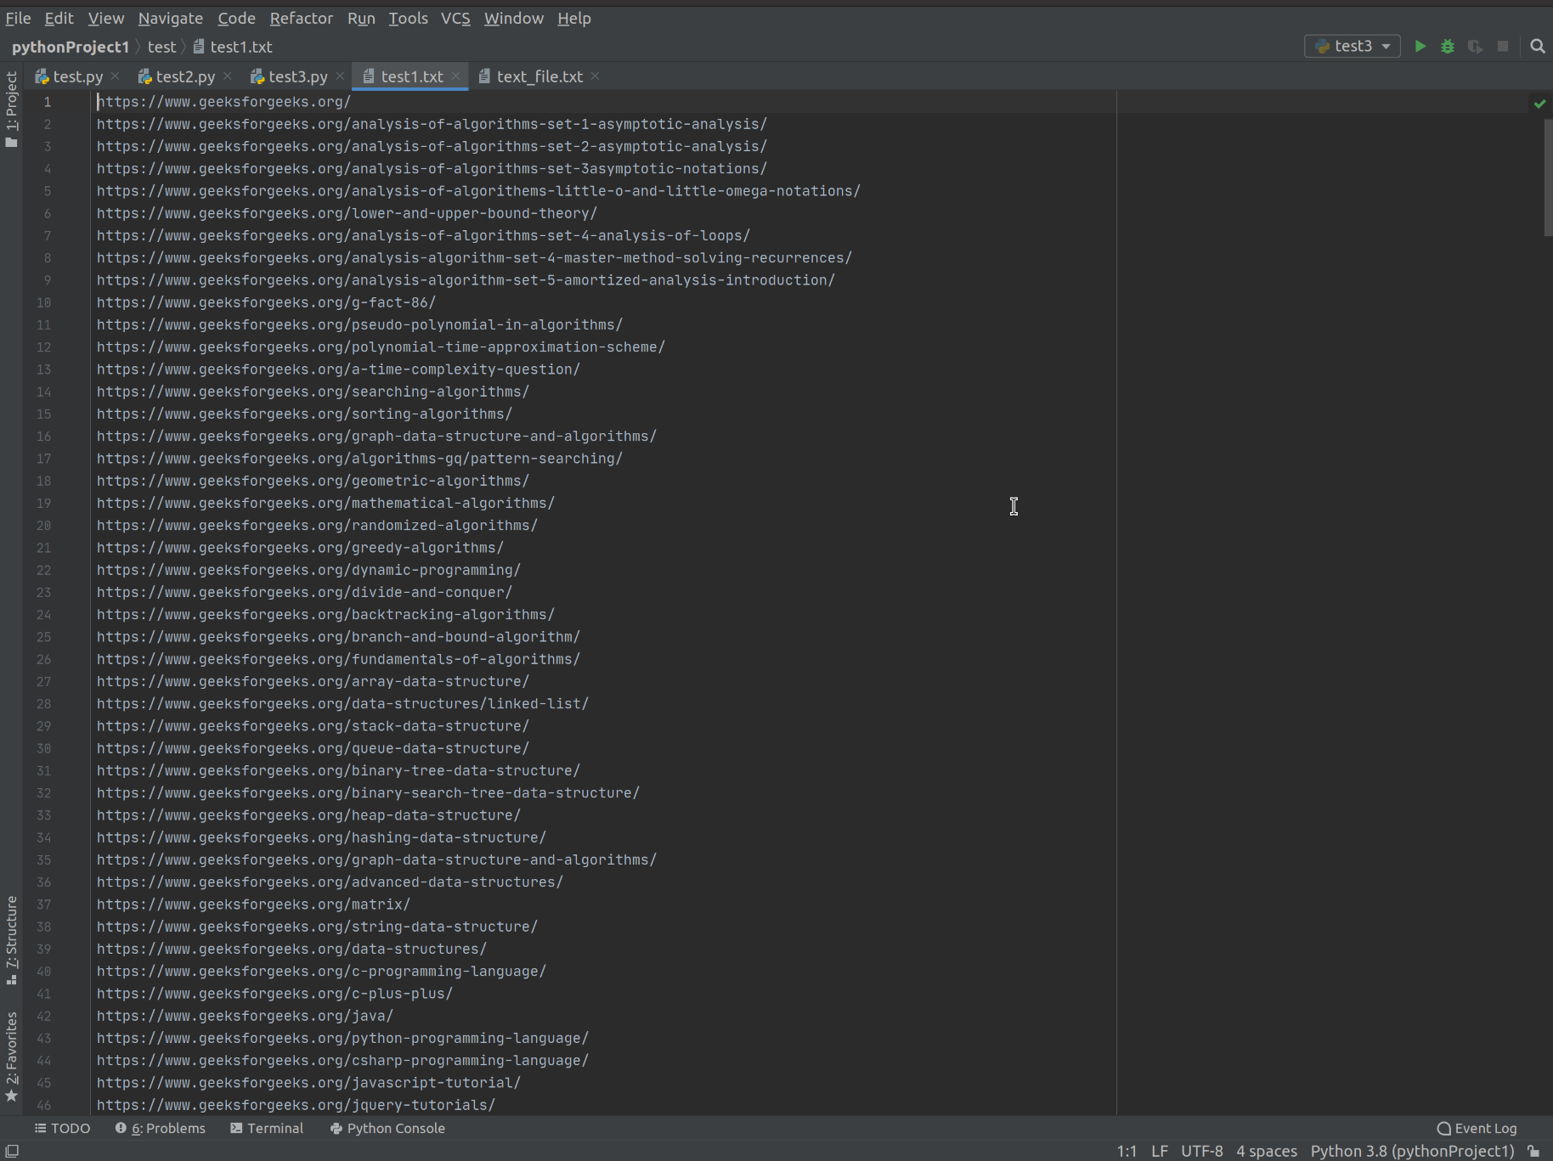Click the green inspection checkmark
This screenshot has width=1553, height=1161.
pyautogui.click(x=1539, y=104)
